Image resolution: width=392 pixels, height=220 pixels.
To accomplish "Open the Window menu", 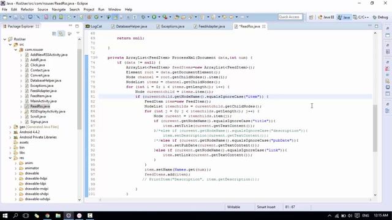I will coord(115,10).
